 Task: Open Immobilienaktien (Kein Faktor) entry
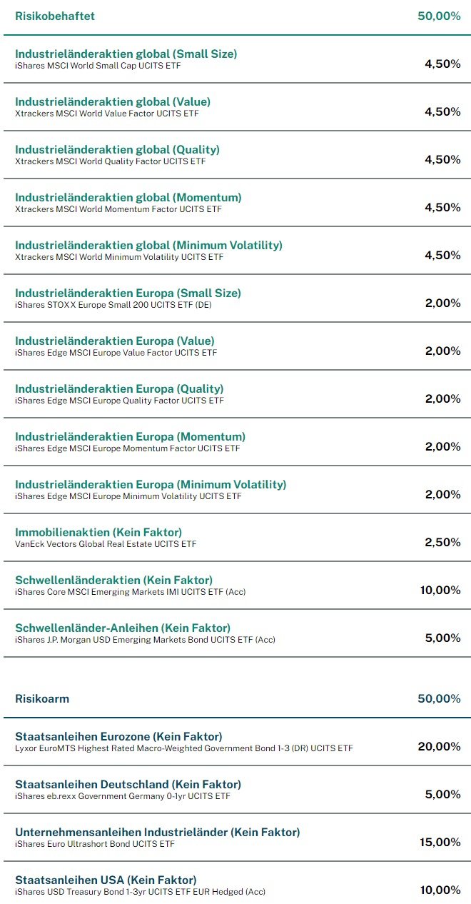(98, 532)
